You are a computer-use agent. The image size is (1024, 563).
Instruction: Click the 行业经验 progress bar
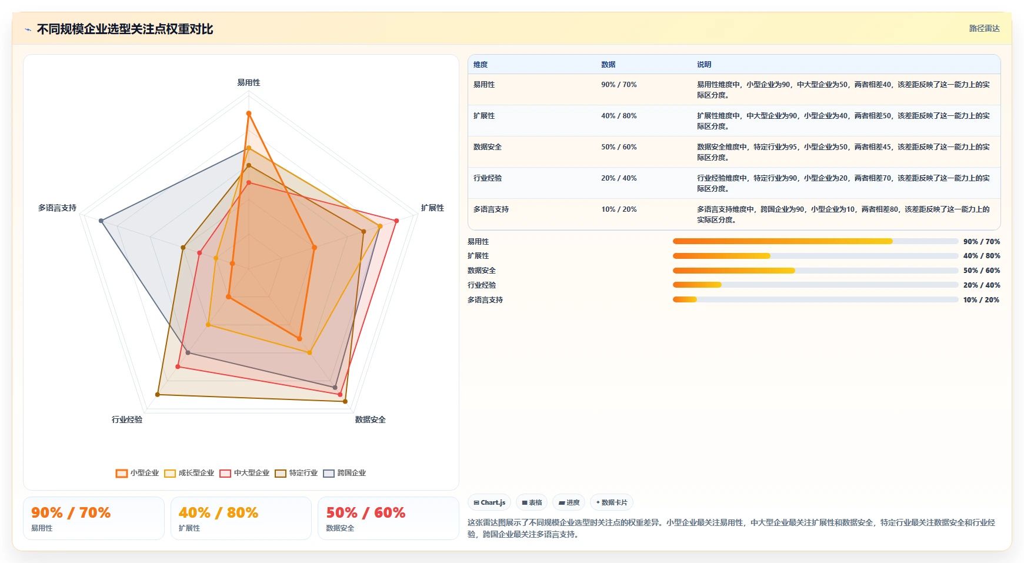[x=815, y=285]
